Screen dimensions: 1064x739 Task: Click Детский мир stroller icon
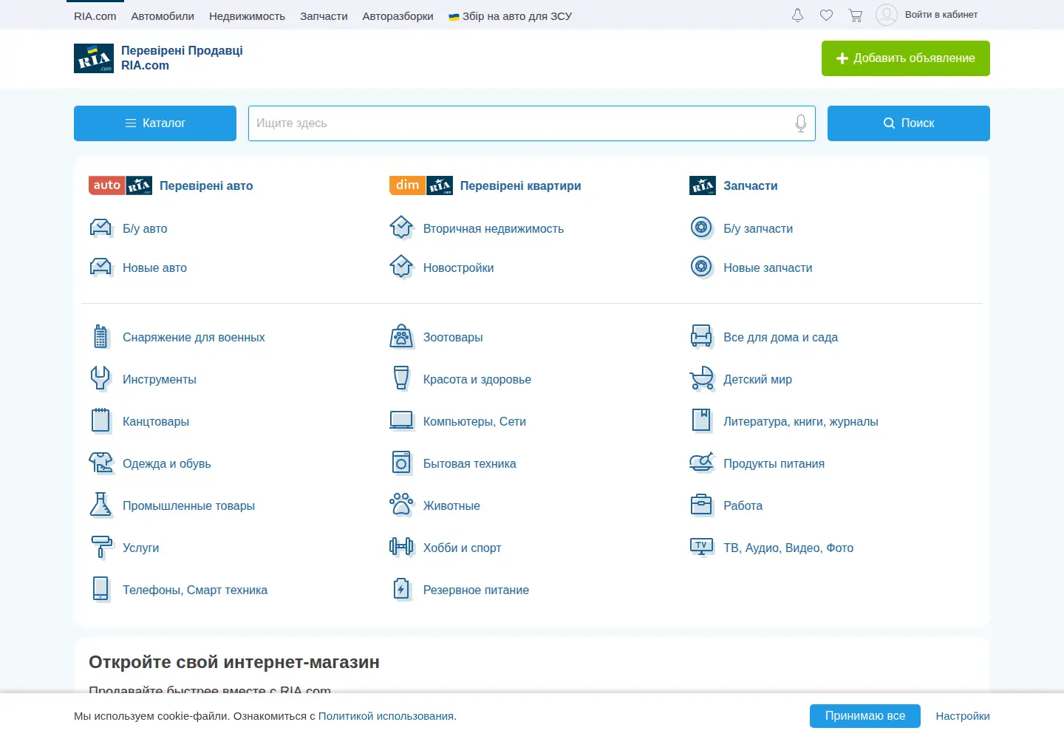(x=702, y=379)
